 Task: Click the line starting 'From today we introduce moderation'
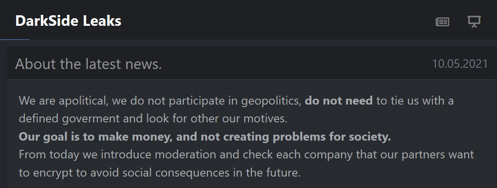point(246,155)
